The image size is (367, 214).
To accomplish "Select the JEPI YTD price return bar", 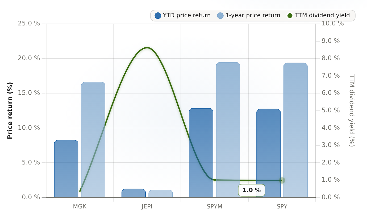I will click(x=134, y=193).
